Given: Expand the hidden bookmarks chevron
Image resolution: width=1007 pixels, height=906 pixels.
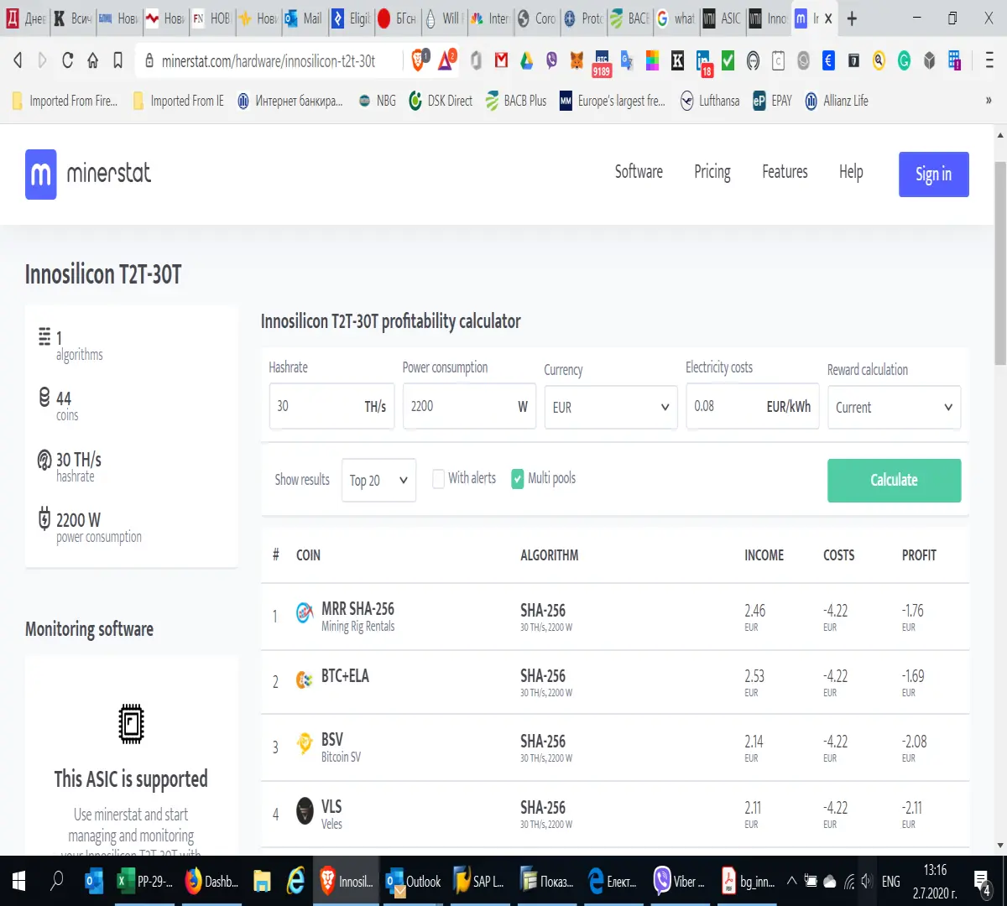Looking at the screenshot, I should (989, 101).
